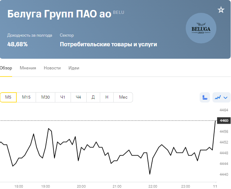This screenshot has width=231, height=189.
Task: Click the BELU ticker label
Action: [119, 12]
